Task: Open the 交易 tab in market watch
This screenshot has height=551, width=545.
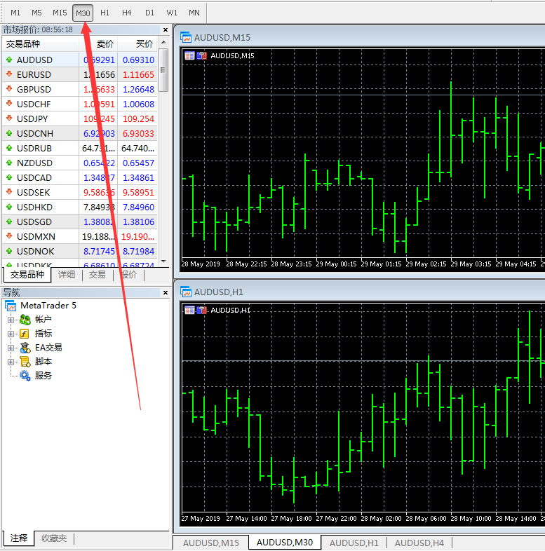Action: (x=97, y=274)
